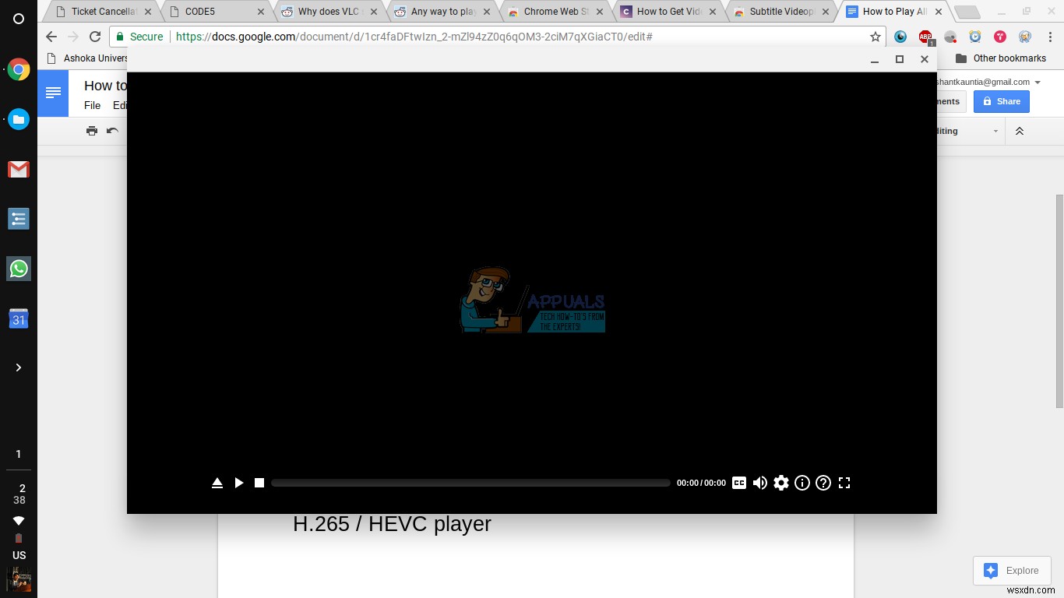Open Gmail from the shelf
The width and height of the screenshot is (1064, 598).
click(19, 169)
